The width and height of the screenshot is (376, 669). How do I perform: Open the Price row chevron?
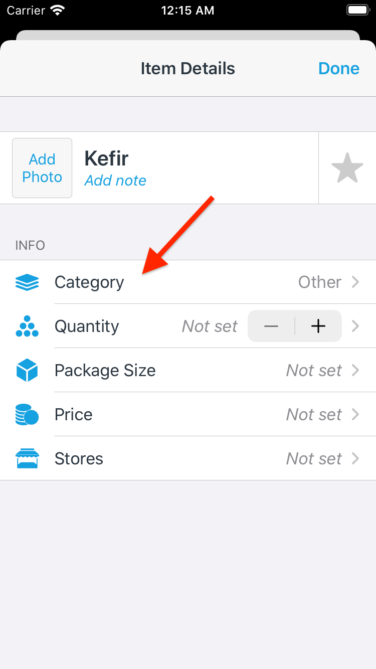[355, 415]
